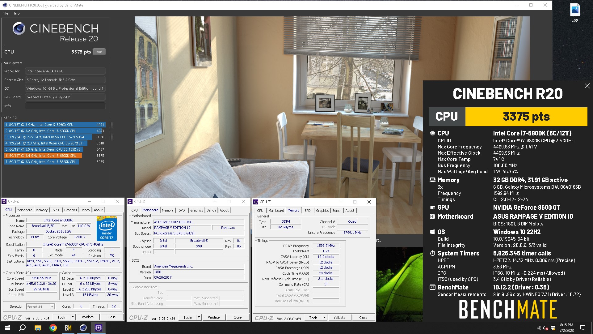Run the CPU benchmark
593x334 pixels.
99,52
